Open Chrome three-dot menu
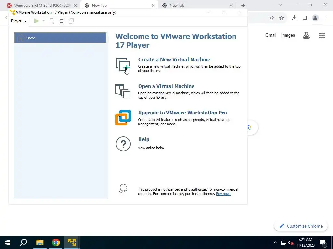333x249 pixels. click(x=326, y=18)
